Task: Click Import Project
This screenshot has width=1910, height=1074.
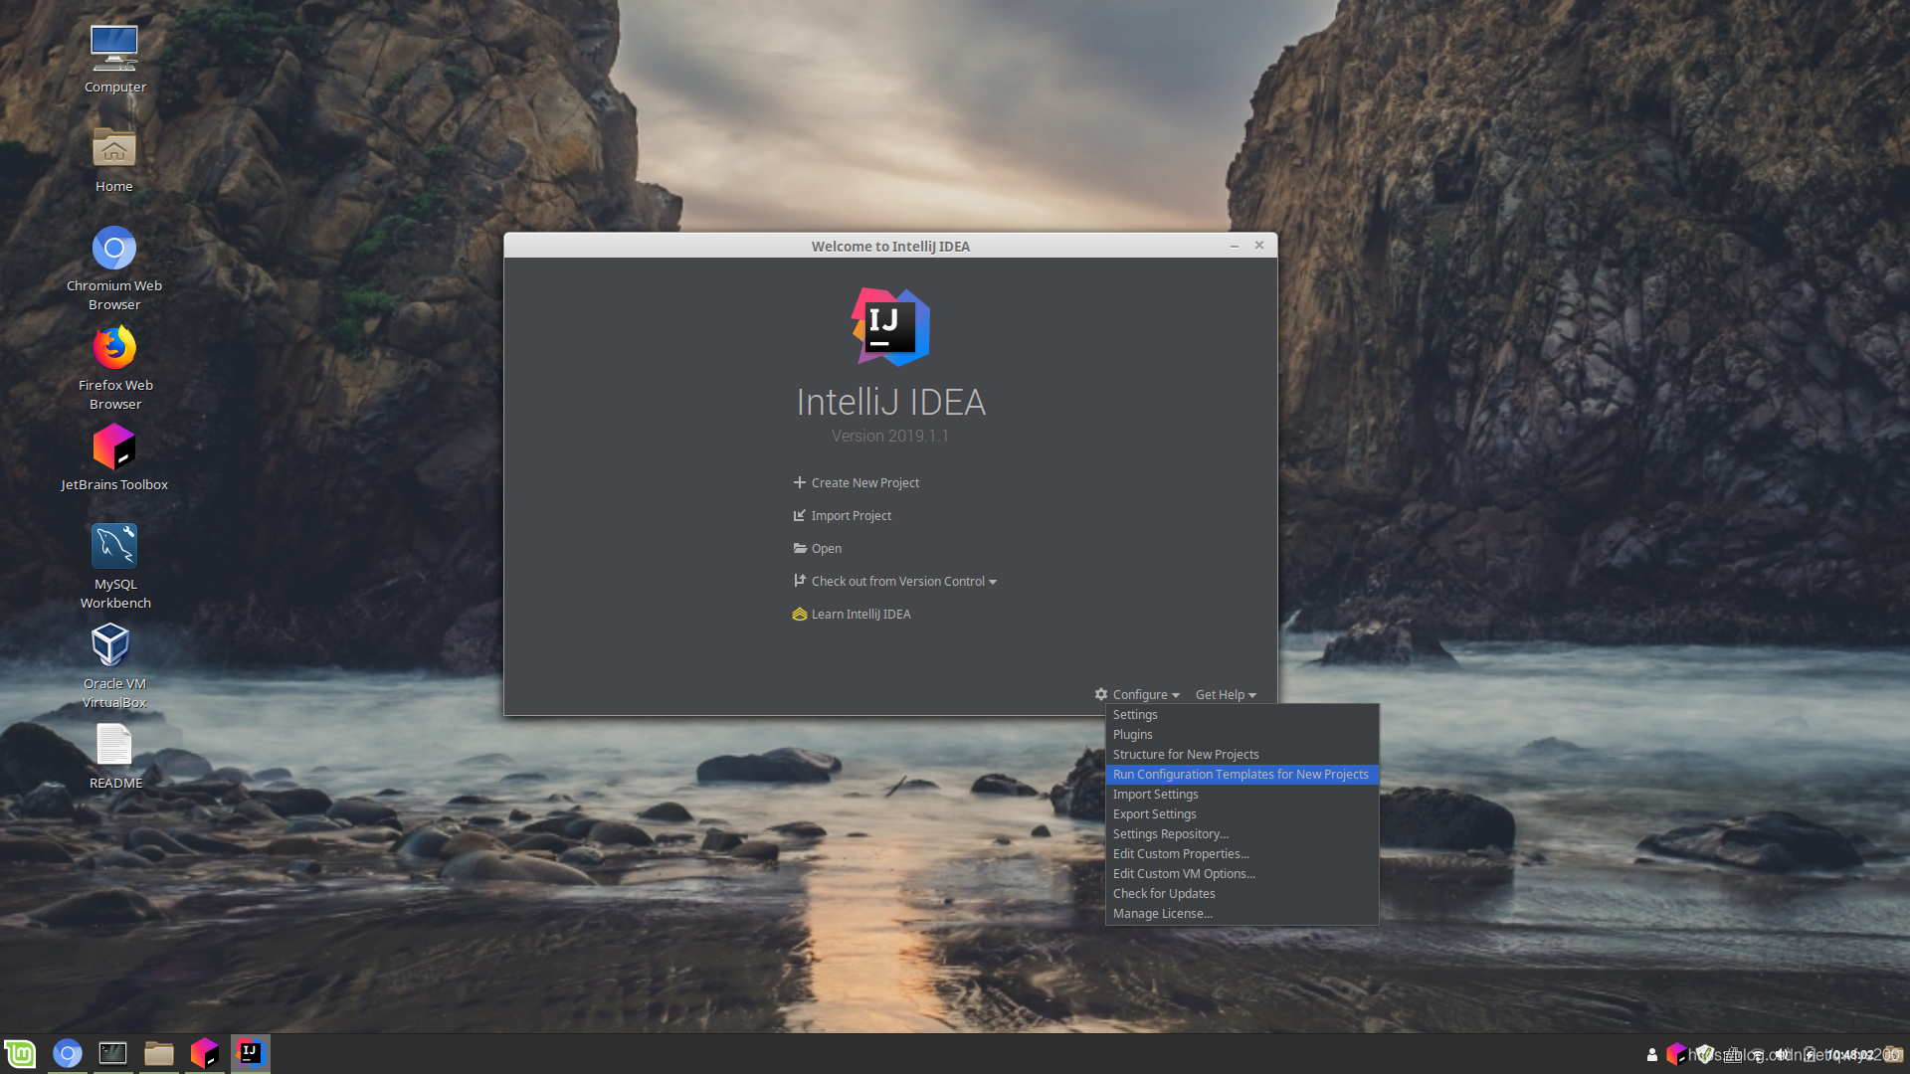Action: 843,515
